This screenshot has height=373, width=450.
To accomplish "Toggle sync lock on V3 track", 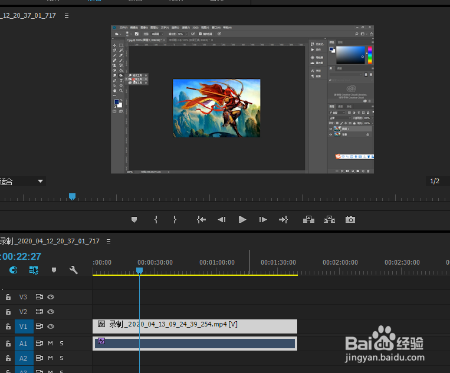I will 40,297.
